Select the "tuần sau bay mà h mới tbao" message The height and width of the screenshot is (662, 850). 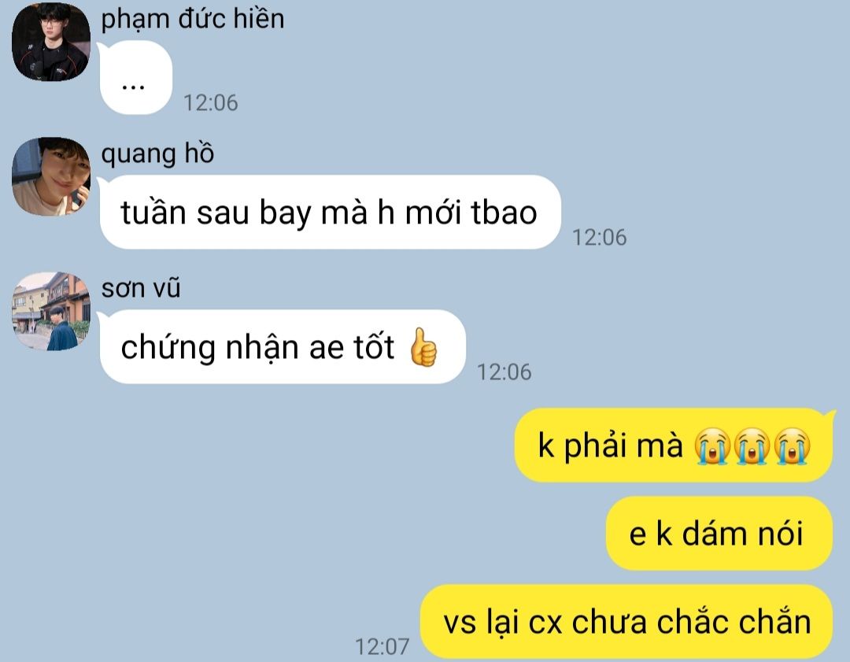click(329, 212)
